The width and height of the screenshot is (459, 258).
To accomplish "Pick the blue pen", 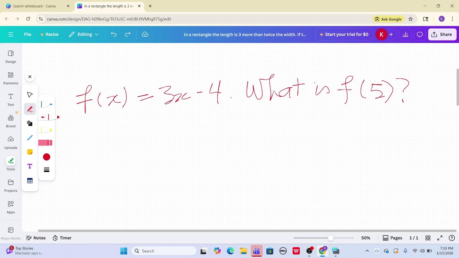I will tap(46, 104).
